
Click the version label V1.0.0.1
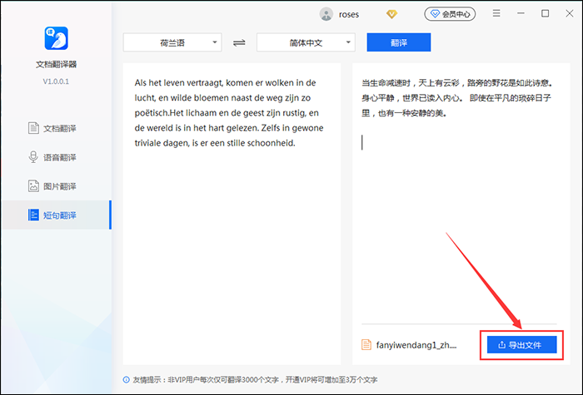[x=56, y=81]
